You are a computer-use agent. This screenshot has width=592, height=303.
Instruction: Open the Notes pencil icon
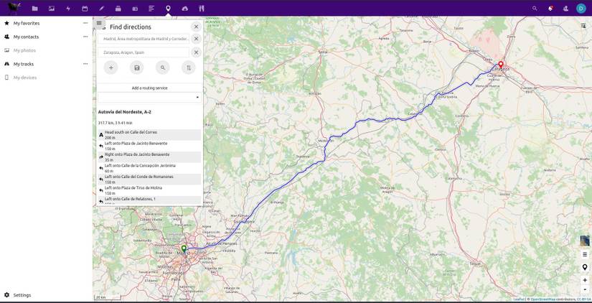point(101,9)
